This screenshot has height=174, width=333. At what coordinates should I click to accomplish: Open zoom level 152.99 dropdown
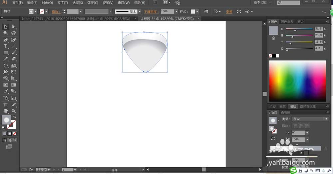click(49, 170)
